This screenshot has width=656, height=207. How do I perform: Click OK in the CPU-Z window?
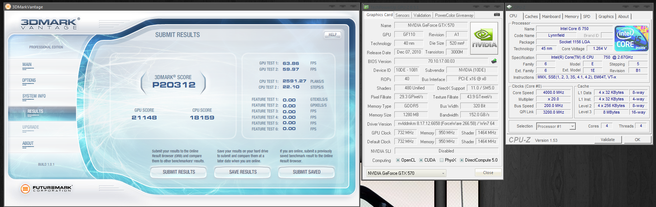coord(637,140)
